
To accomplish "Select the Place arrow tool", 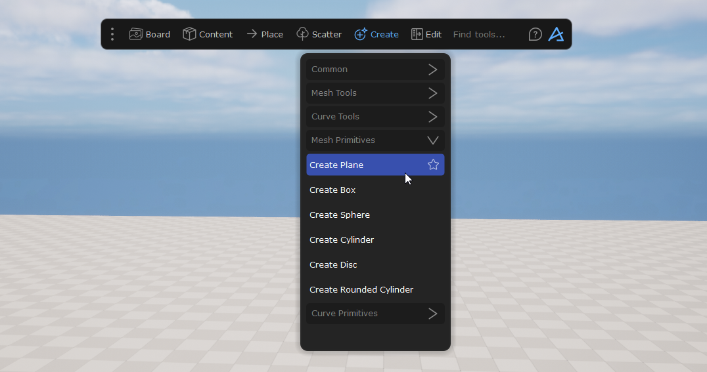I will coord(252,34).
